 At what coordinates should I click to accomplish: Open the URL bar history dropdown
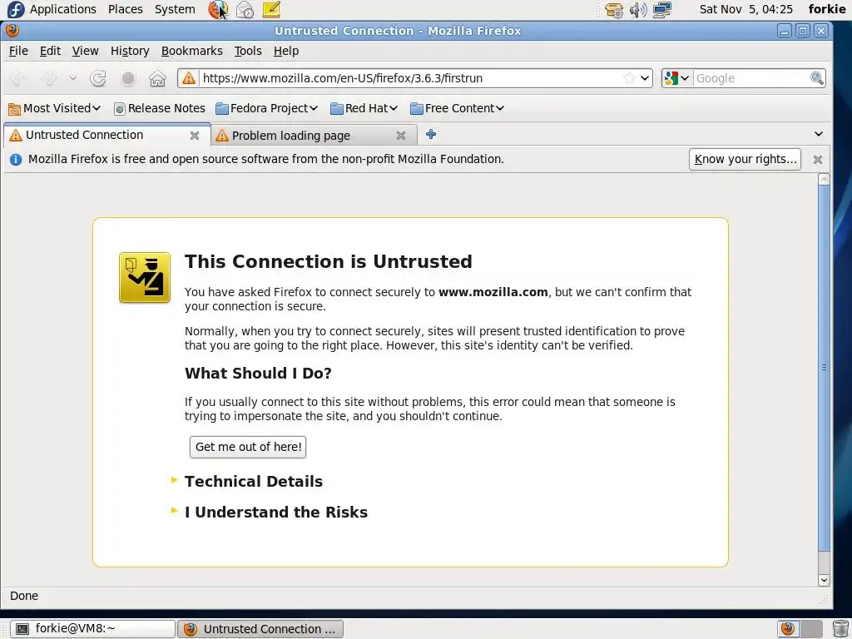(645, 78)
